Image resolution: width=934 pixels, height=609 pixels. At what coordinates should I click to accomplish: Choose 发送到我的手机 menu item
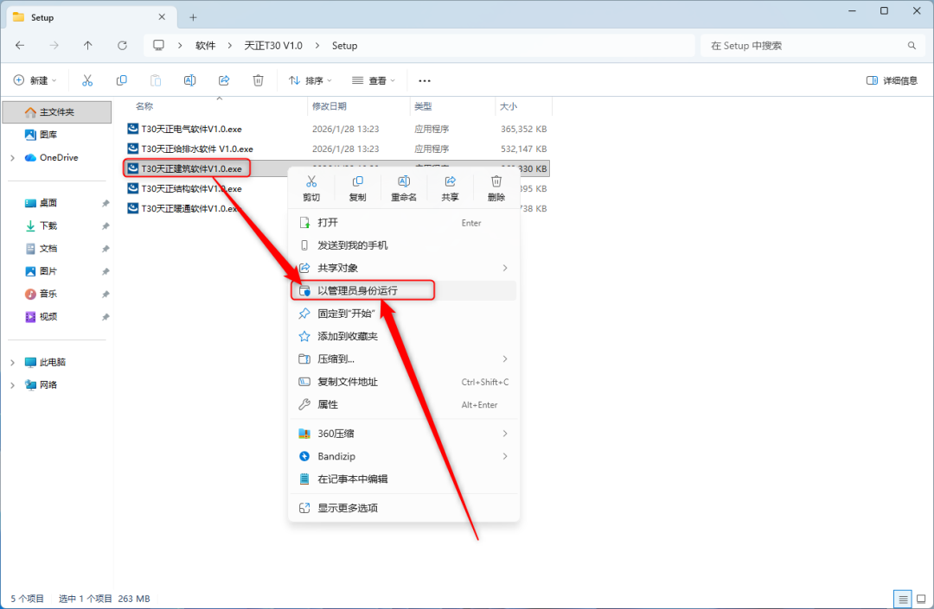coord(404,245)
